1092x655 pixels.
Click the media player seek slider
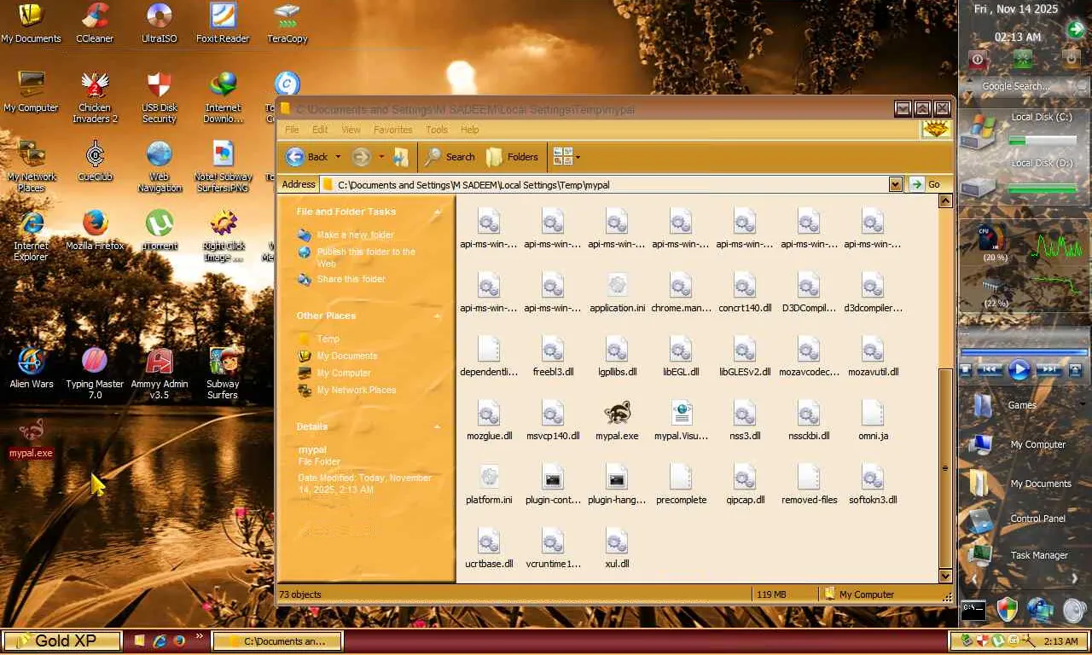coord(1024,351)
